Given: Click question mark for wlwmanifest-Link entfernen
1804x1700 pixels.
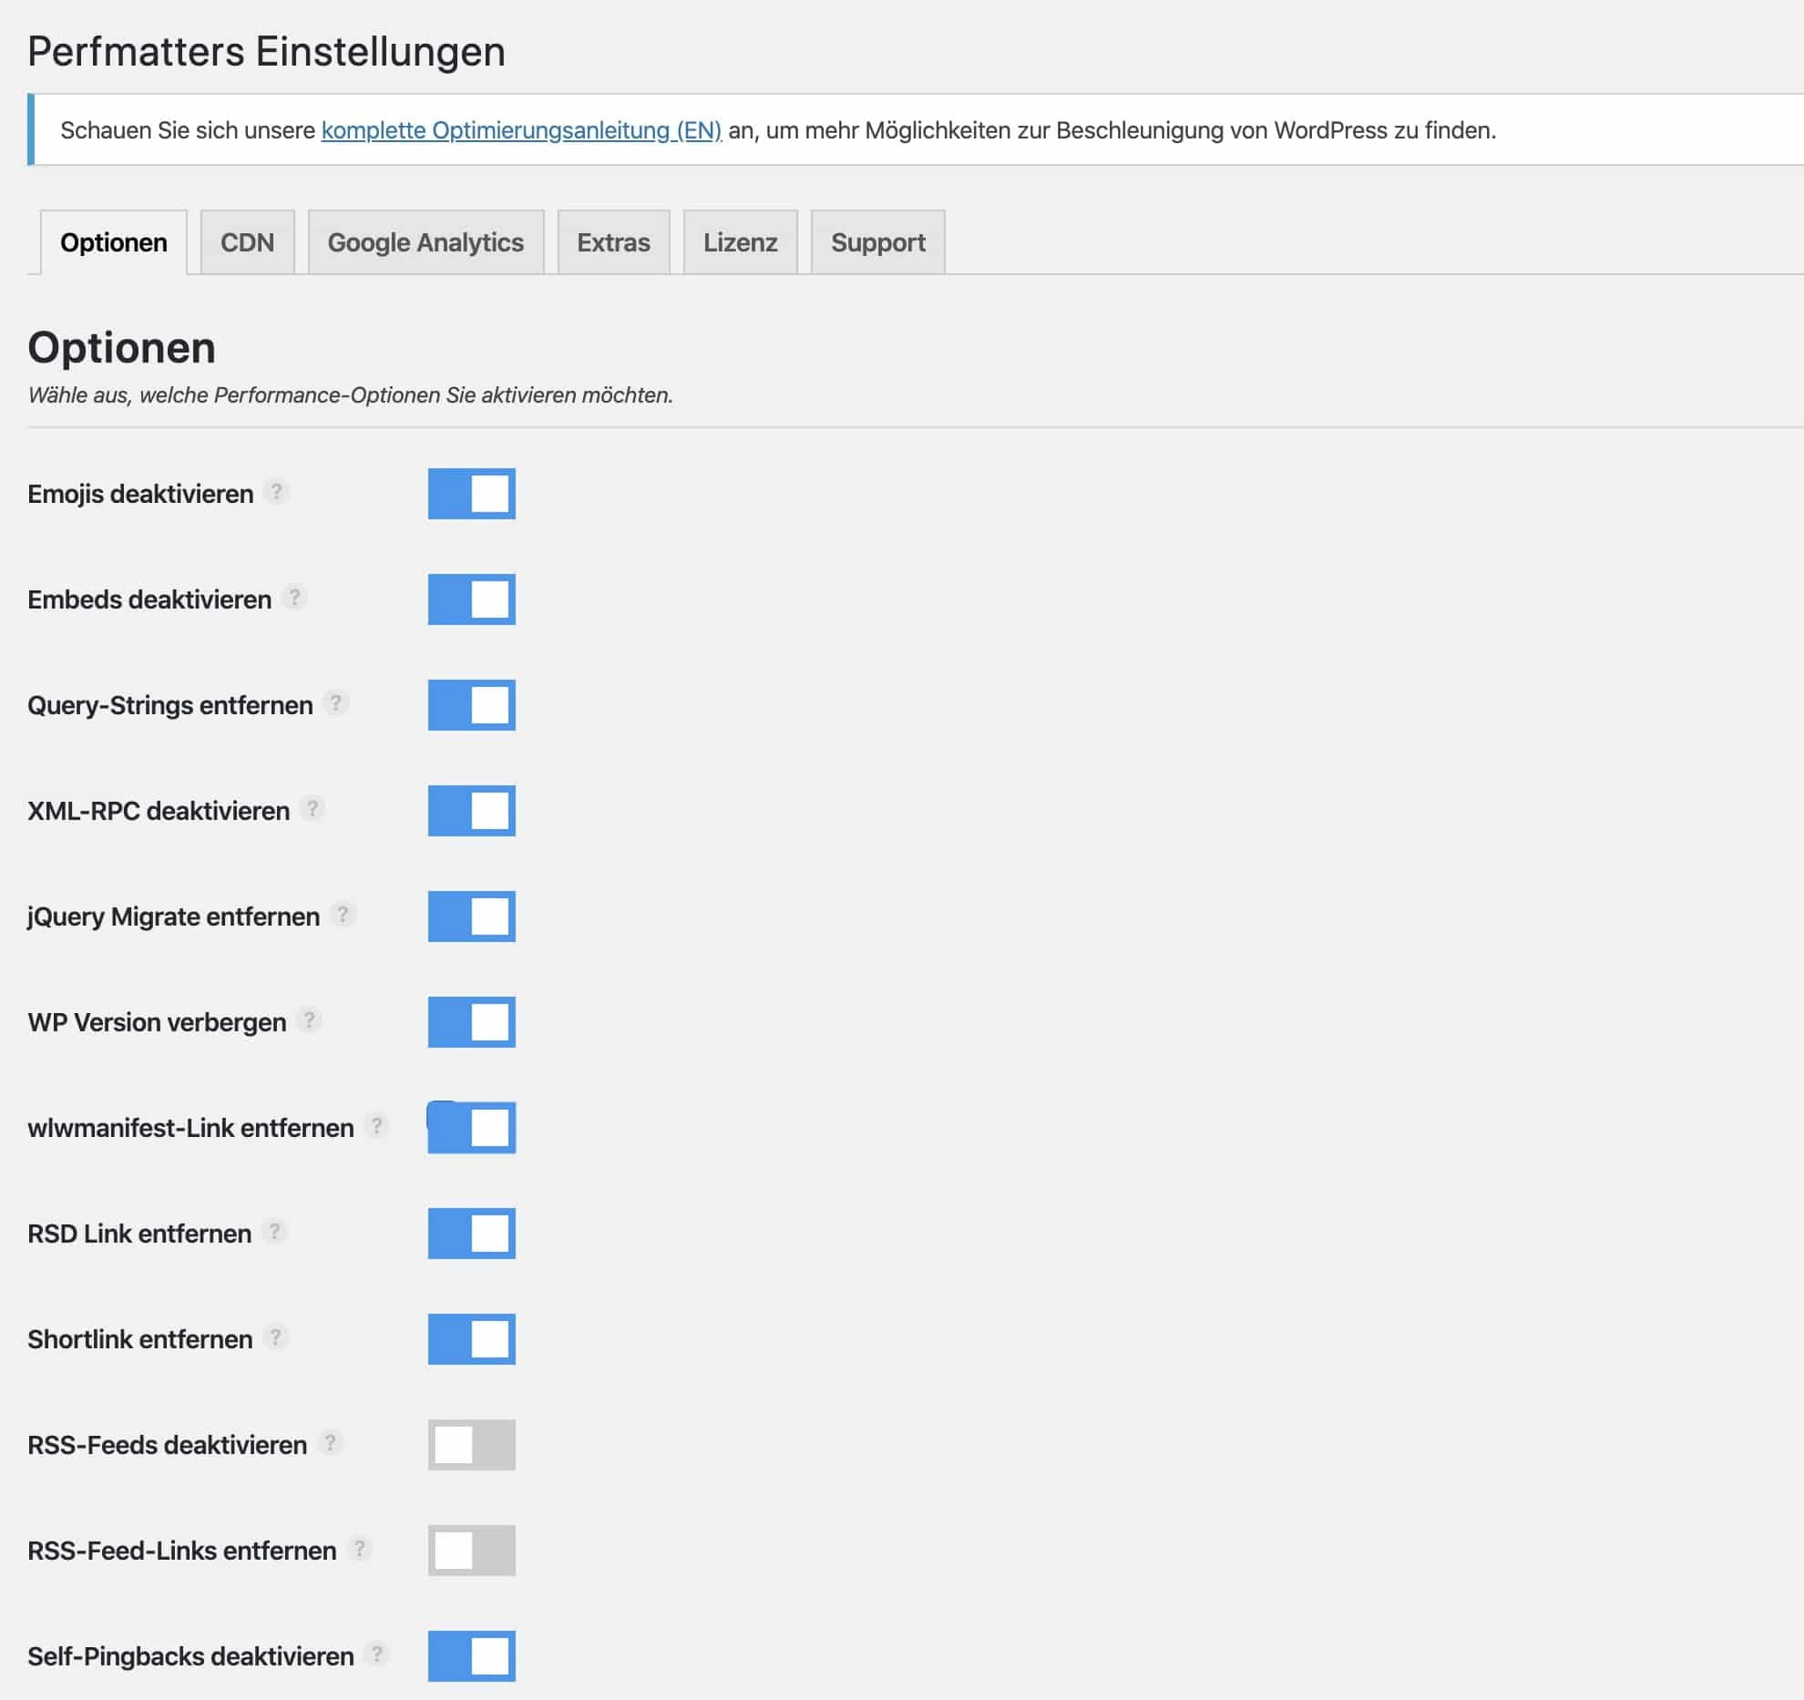Looking at the screenshot, I should click(x=376, y=1126).
